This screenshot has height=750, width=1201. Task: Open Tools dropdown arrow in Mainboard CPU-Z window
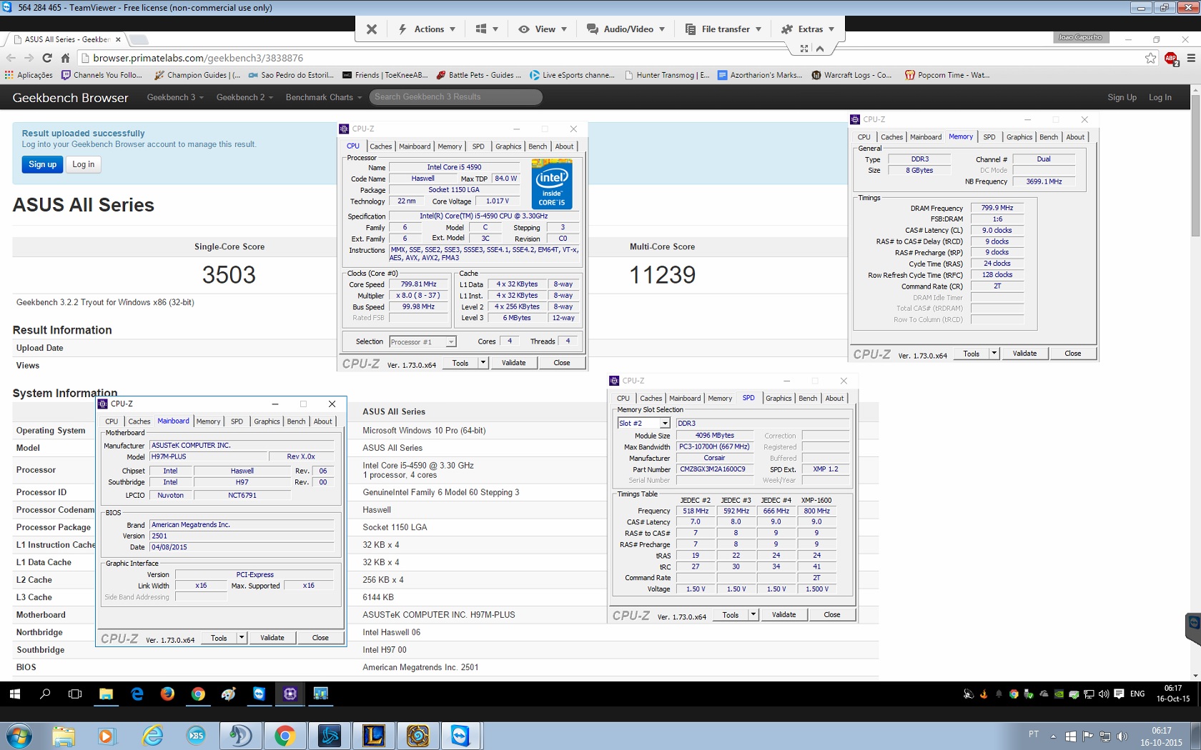coord(242,638)
